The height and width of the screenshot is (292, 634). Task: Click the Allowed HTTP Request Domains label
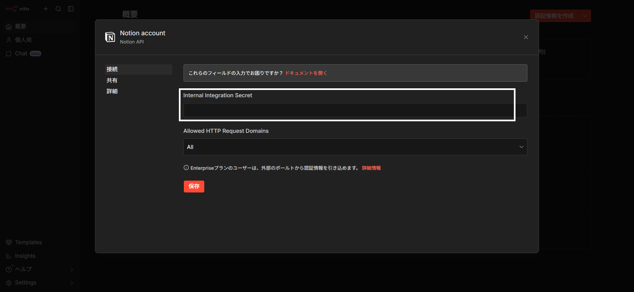[x=226, y=131]
